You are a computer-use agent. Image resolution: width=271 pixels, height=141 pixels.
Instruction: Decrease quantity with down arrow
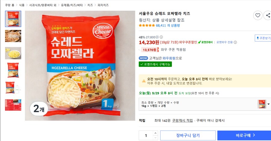pyautogui.click(x=155, y=138)
